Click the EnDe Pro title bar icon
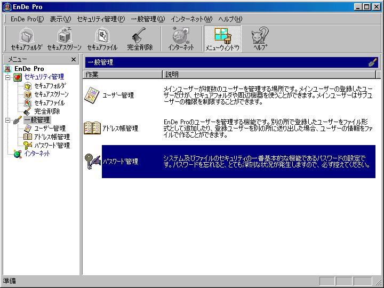The image size is (384, 288). coord(7,7)
